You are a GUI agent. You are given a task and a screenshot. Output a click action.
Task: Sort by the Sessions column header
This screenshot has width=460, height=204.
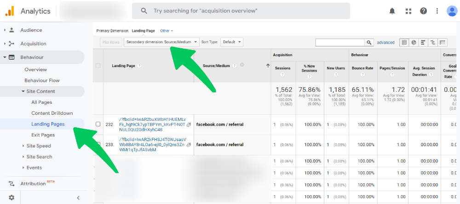click(x=282, y=68)
